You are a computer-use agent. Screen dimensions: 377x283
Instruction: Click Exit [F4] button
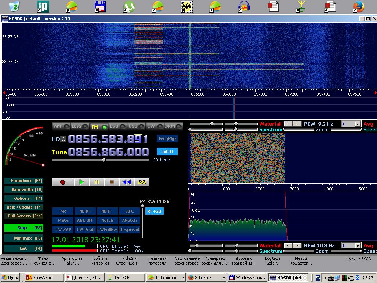24,248
